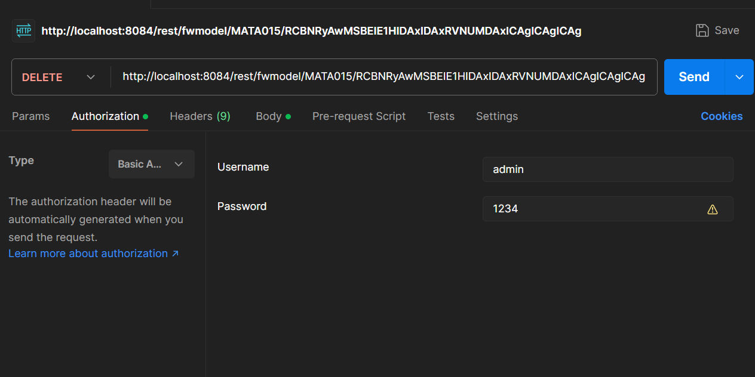
Task: Expand the Send button options arrow
Action: (739, 77)
